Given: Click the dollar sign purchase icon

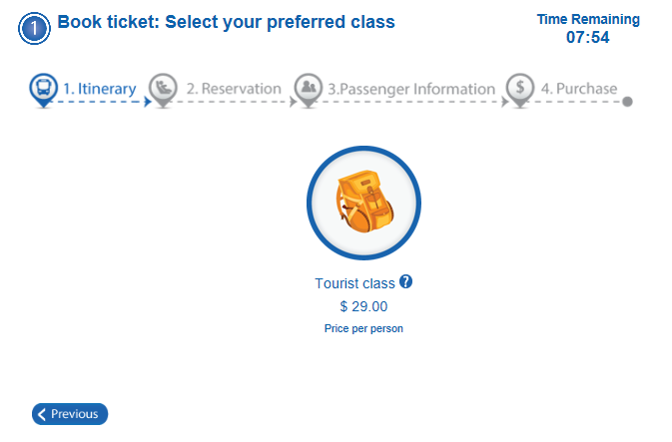Looking at the screenshot, I should [520, 90].
